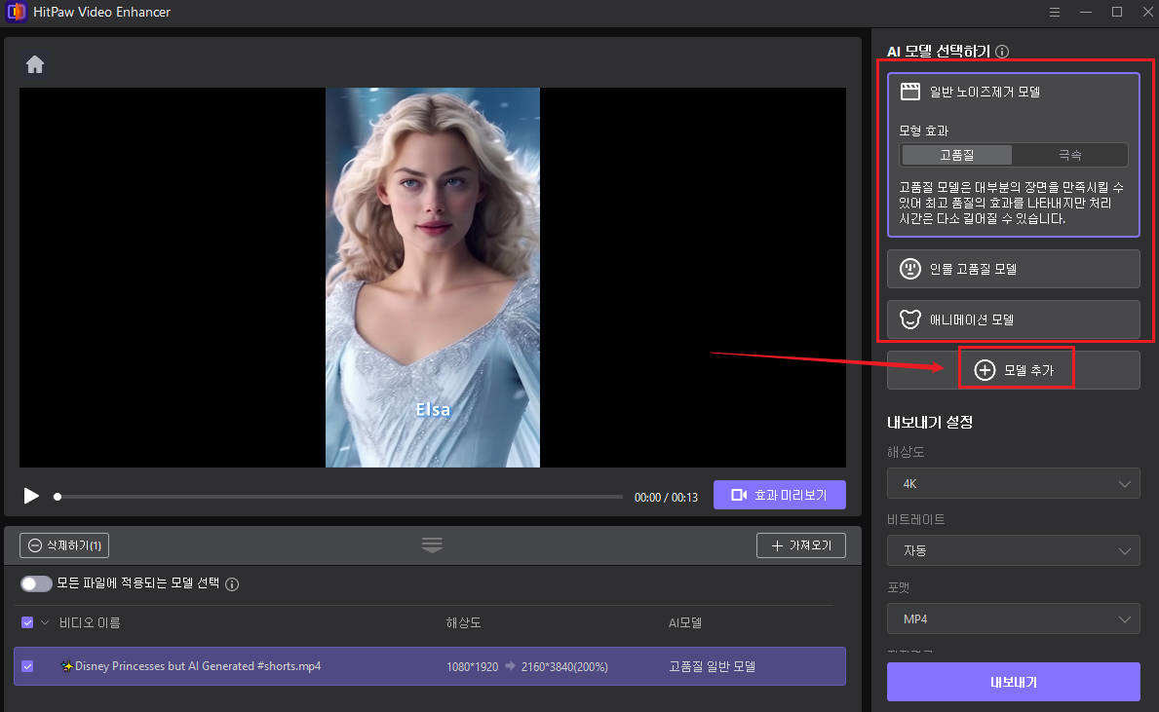Click the 2160*3840(200%) resolution value

click(x=564, y=667)
